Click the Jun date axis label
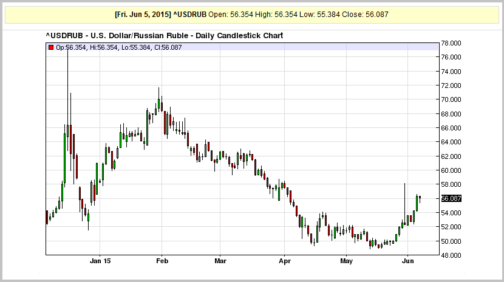Screen dimensions: 504x282 407,261
